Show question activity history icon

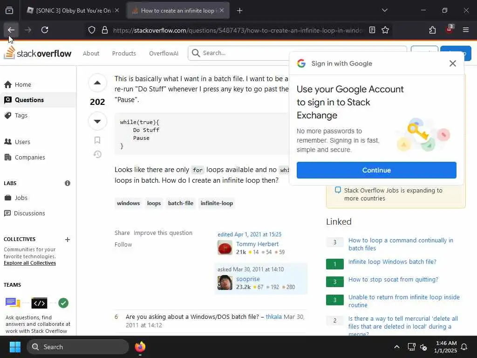(97, 154)
